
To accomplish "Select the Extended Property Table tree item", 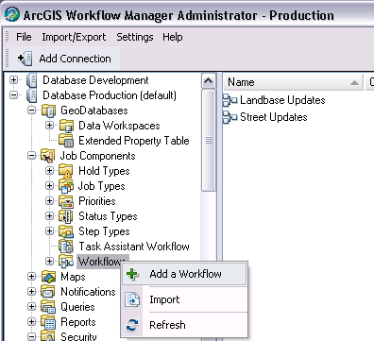I will [134, 141].
